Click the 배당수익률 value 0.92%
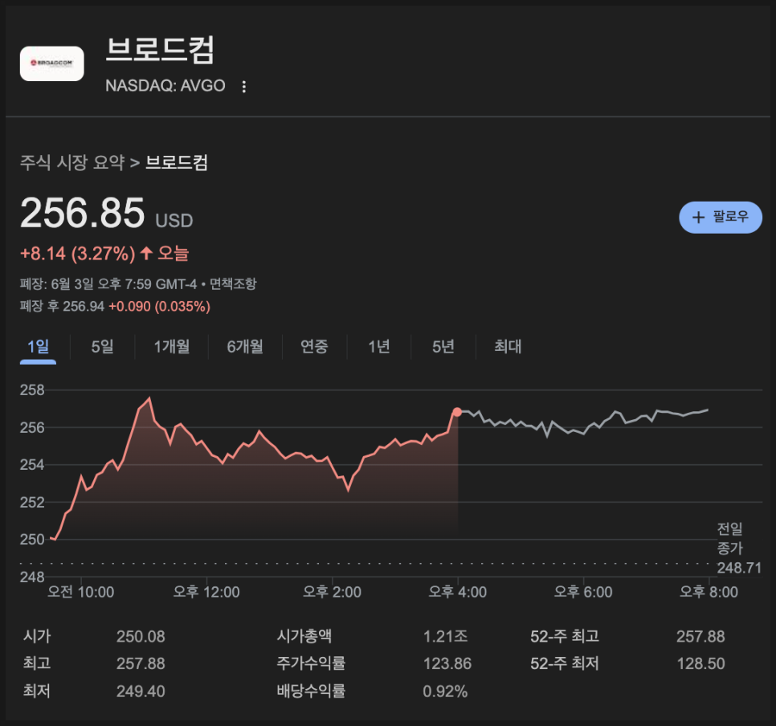Screen dimensions: 776x726 [x=445, y=691]
